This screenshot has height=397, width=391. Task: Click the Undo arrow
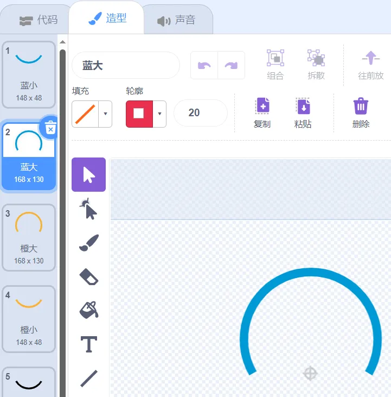[204, 65]
